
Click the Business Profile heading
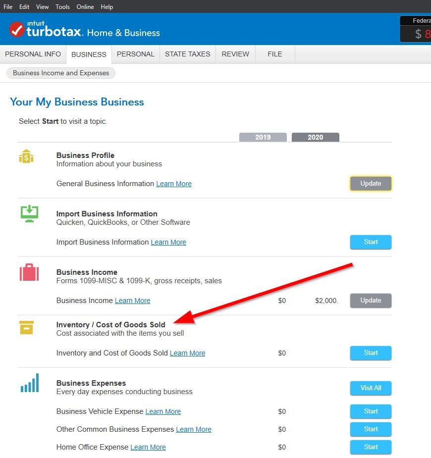(85, 155)
